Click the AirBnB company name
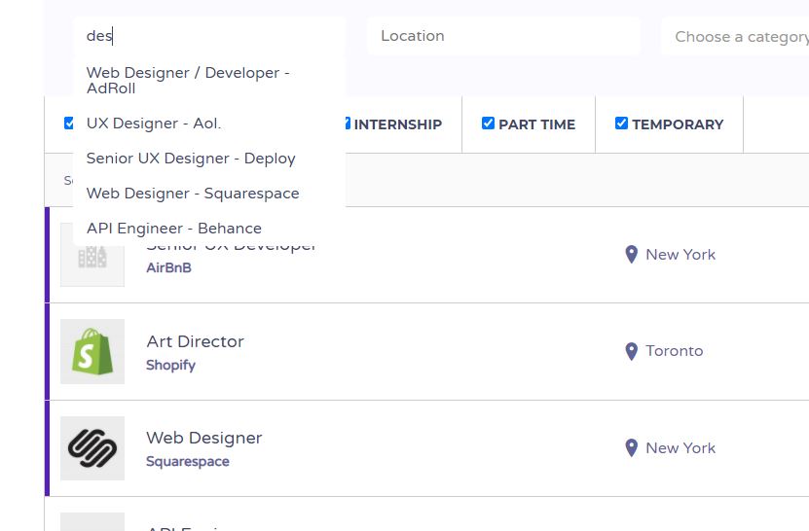809x531 pixels. [168, 267]
